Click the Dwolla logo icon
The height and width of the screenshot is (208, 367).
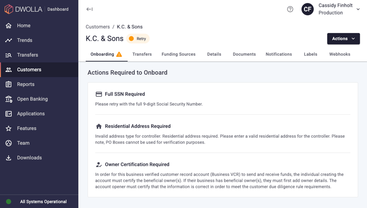(9, 9)
